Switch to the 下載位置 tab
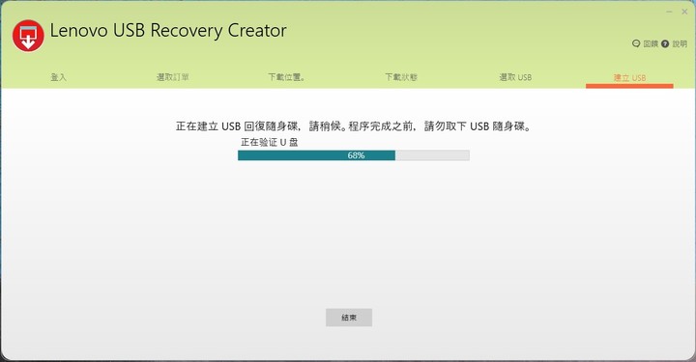696x362 pixels. point(287,77)
